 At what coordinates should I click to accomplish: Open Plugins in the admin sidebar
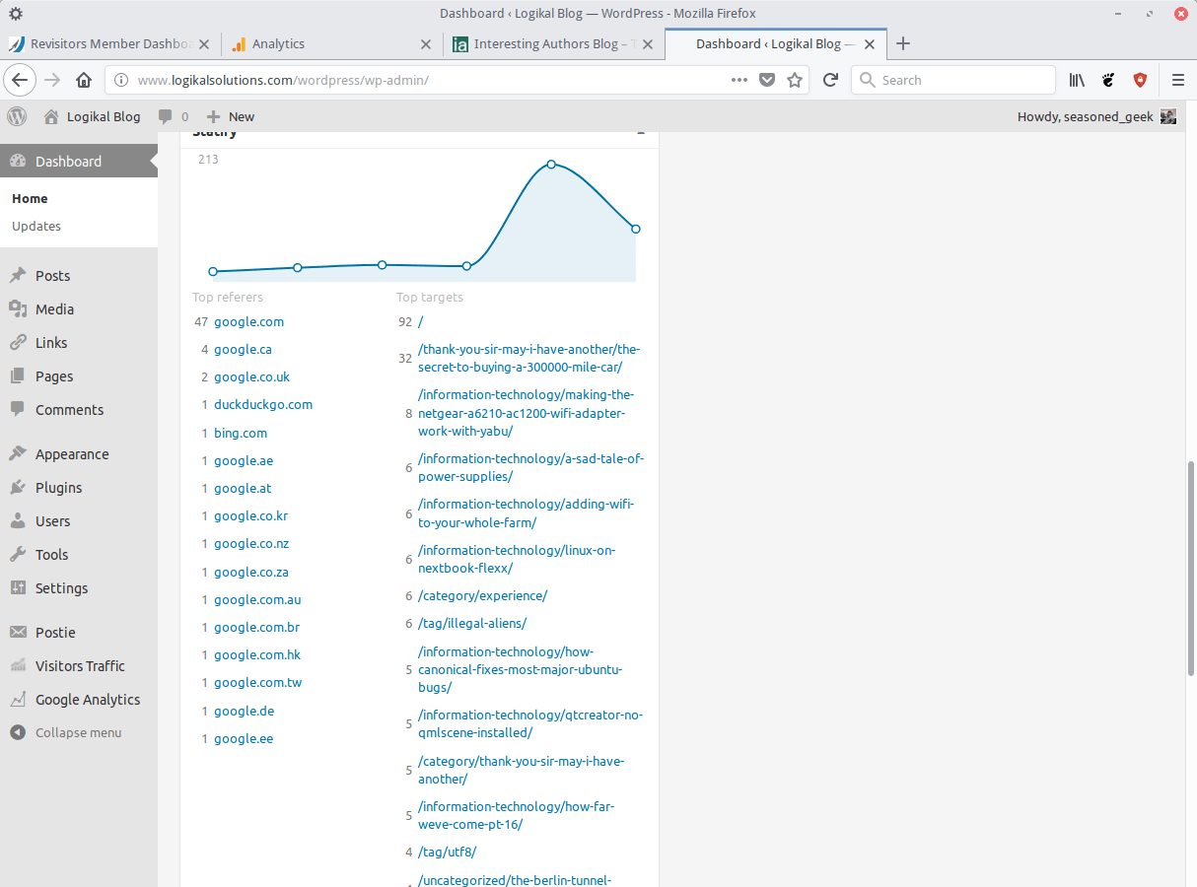(x=58, y=488)
